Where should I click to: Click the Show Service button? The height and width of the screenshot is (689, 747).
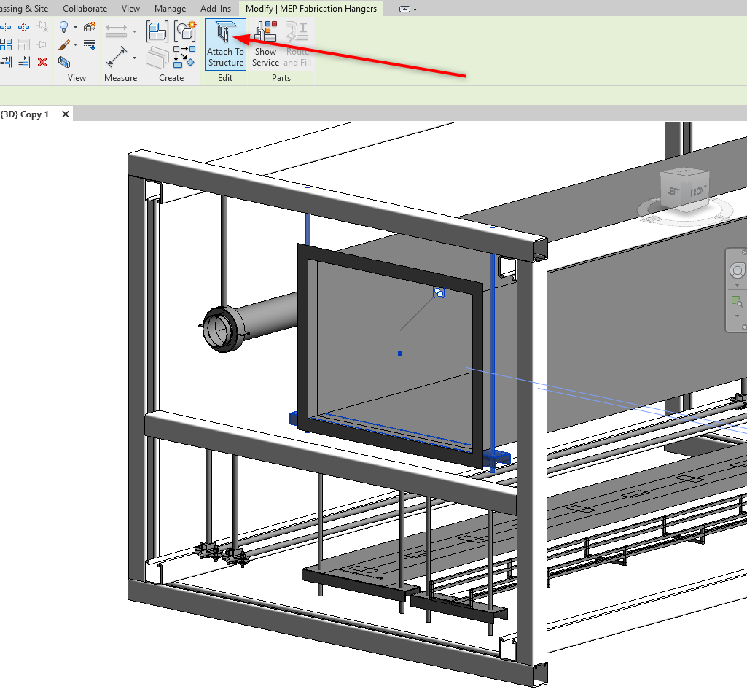(265, 44)
